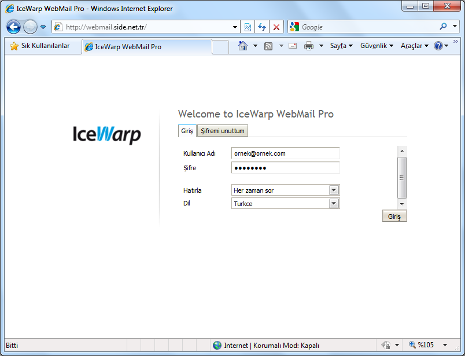The height and width of the screenshot is (356, 465).
Task: Open the Sayfa menu
Action: pos(341,46)
